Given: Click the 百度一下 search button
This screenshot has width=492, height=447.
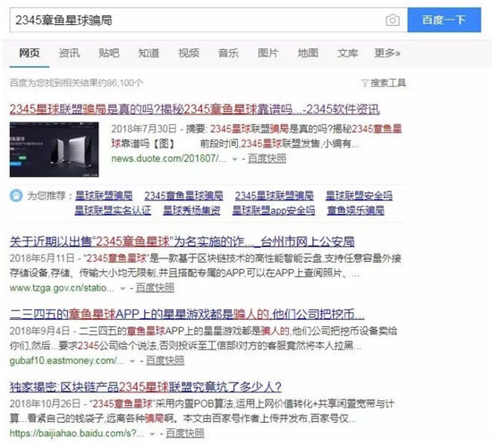Looking at the screenshot, I should point(444,20).
